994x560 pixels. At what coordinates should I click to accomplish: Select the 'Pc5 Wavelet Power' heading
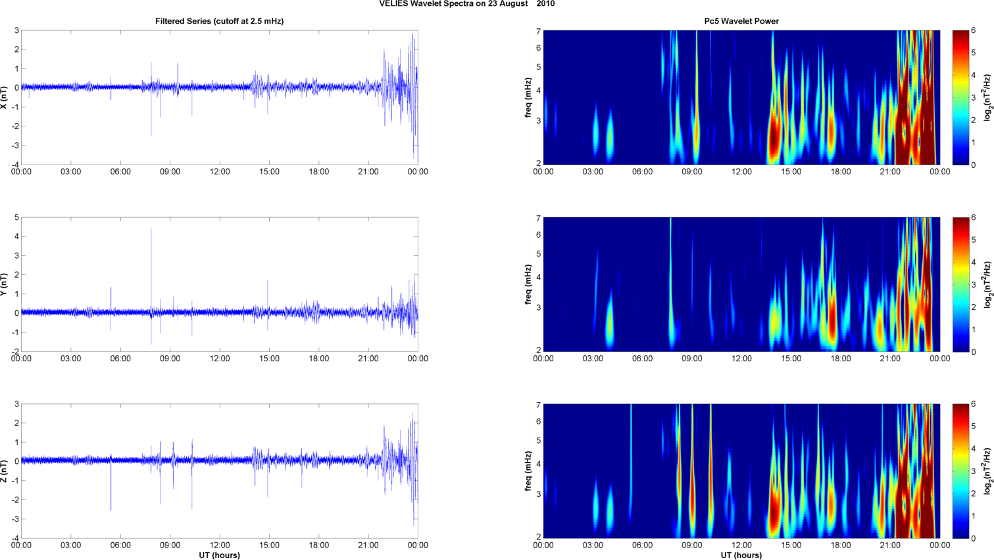741,21
